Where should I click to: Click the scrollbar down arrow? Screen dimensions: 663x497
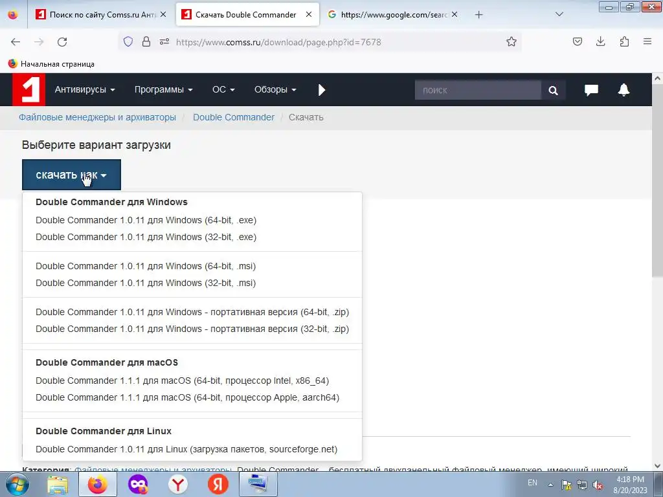pos(657,466)
